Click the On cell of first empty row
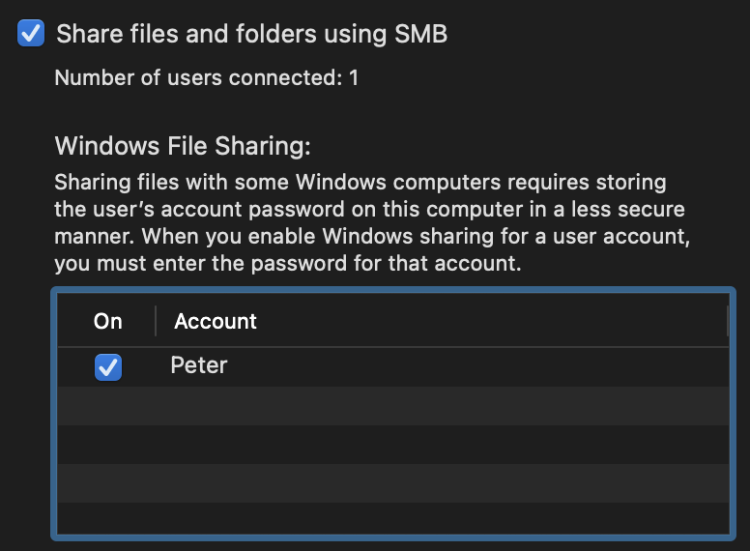 coord(108,406)
